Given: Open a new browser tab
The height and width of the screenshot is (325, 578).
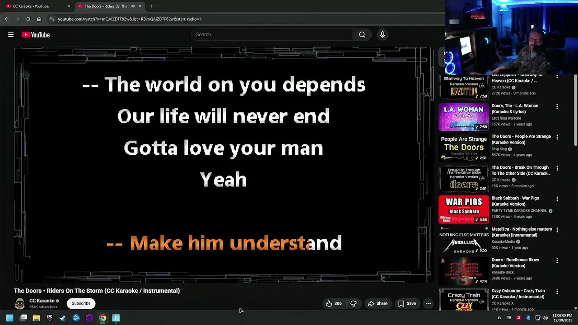Looking at the screenshot, I should click(151, 6).
